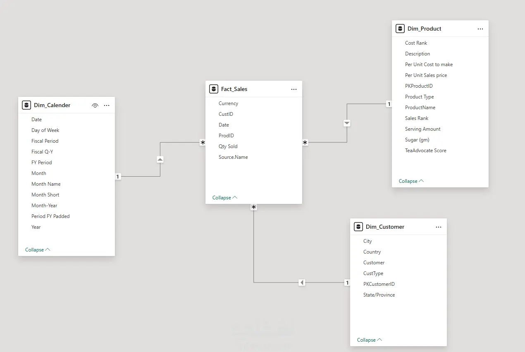Open Dim_Product more options menu

(480, 29)
